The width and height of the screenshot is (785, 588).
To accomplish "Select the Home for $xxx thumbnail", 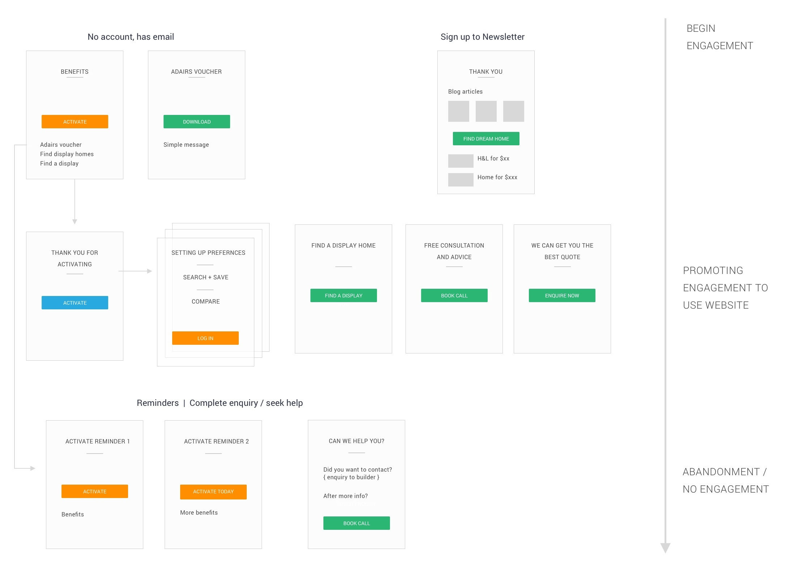I will (x=461, y=180).
